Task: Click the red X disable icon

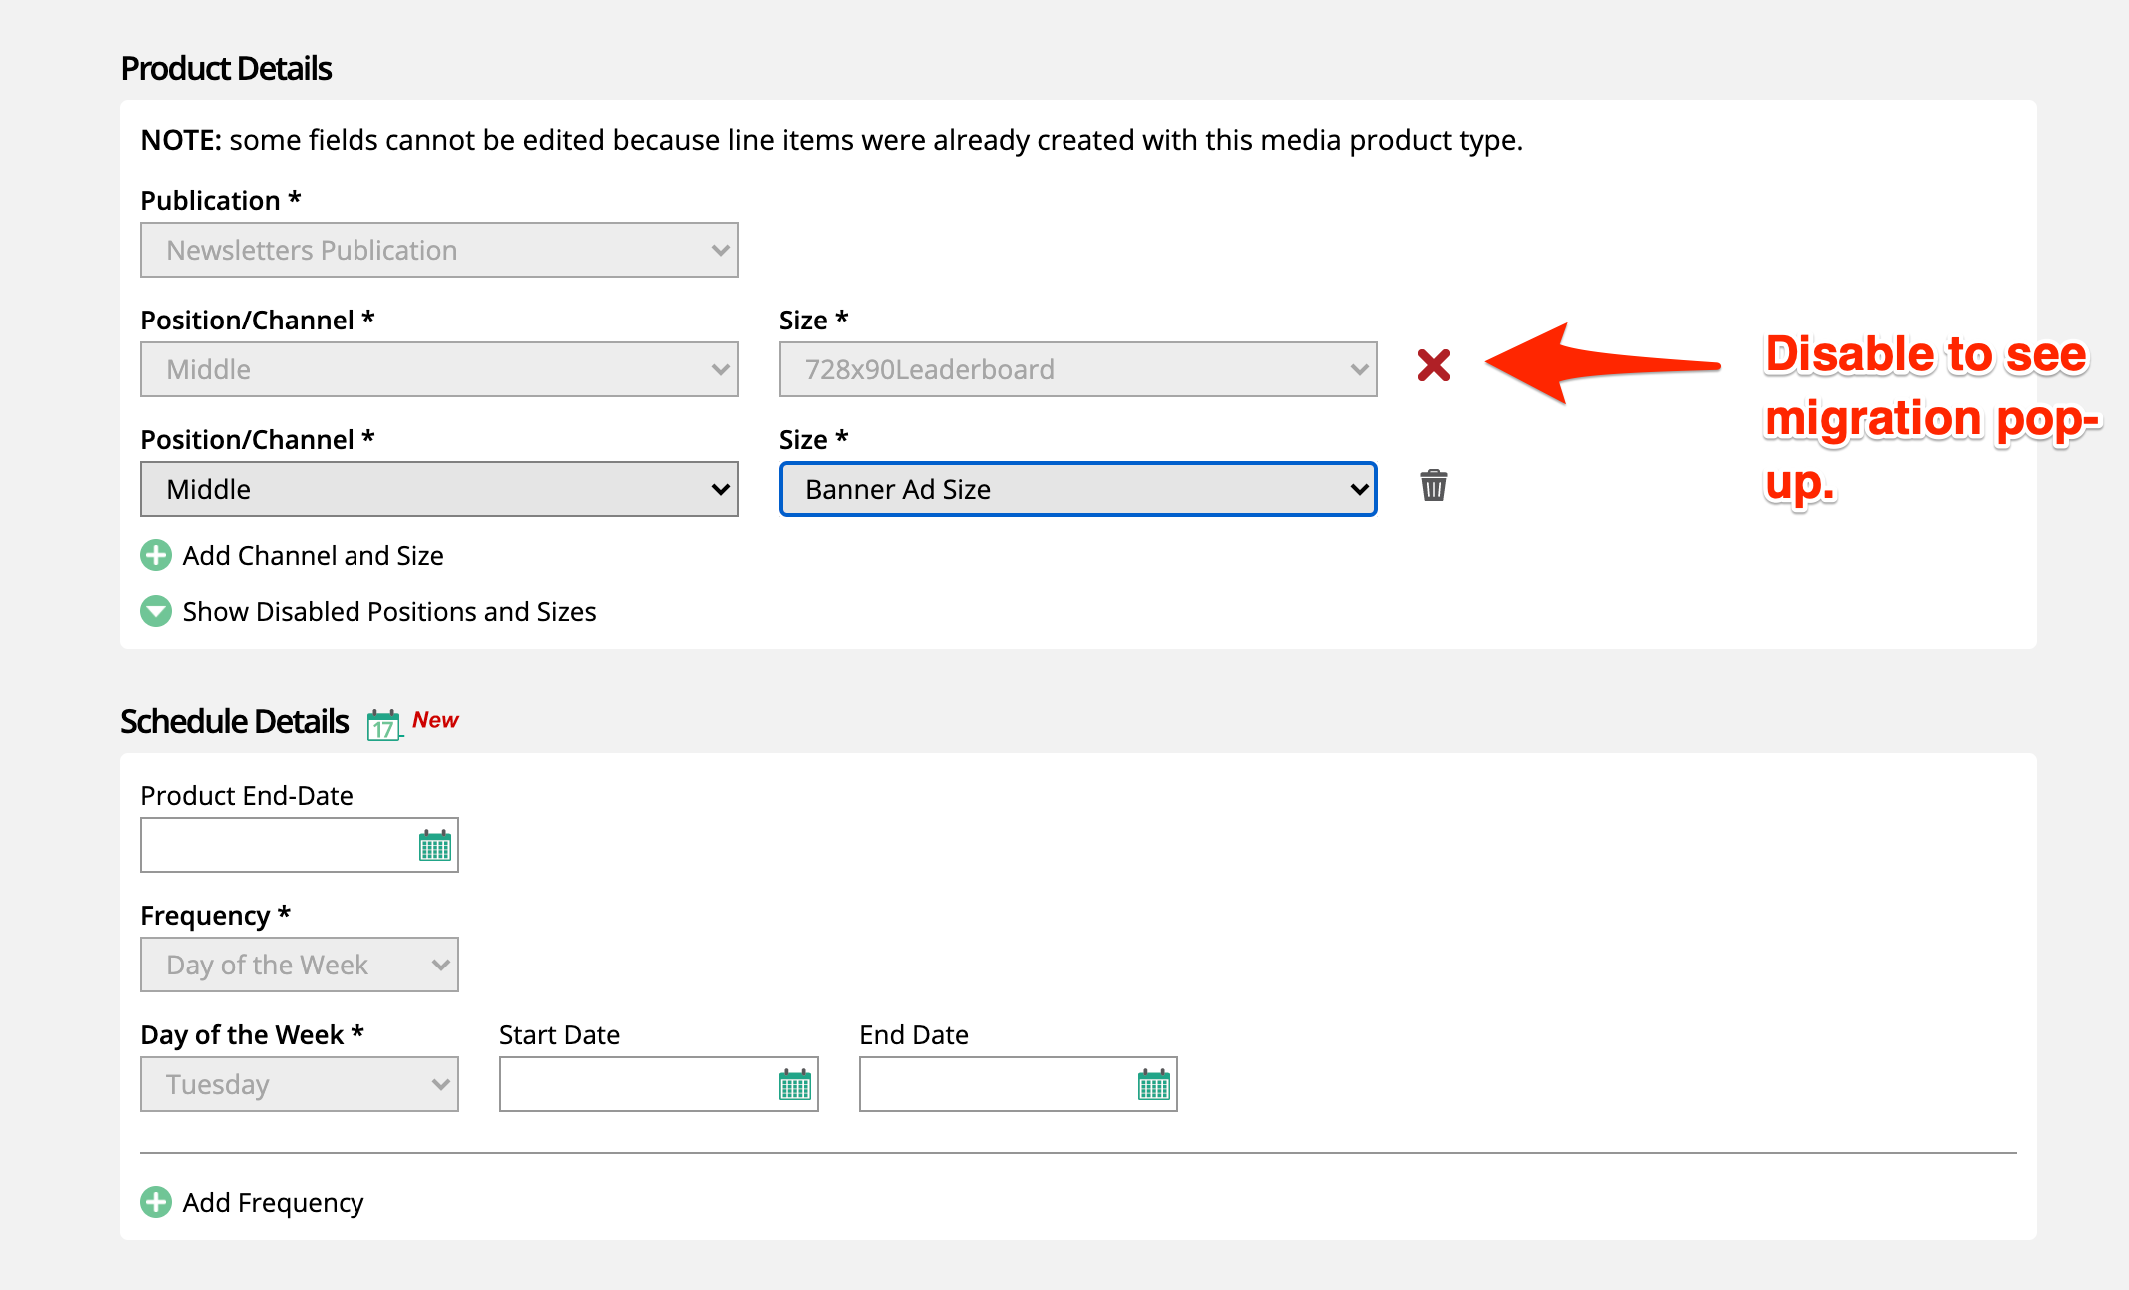Action: pos(1433,366)
